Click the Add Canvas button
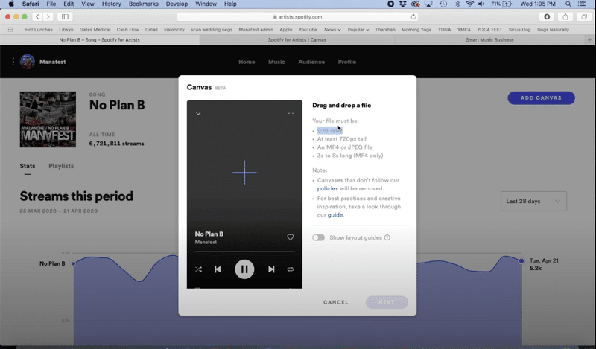Screen dimensions: 596x349 tap(541, 98)
